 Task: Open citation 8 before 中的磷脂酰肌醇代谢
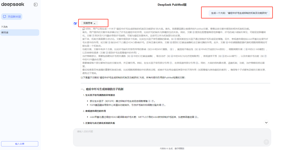click(x=227, y=43)
